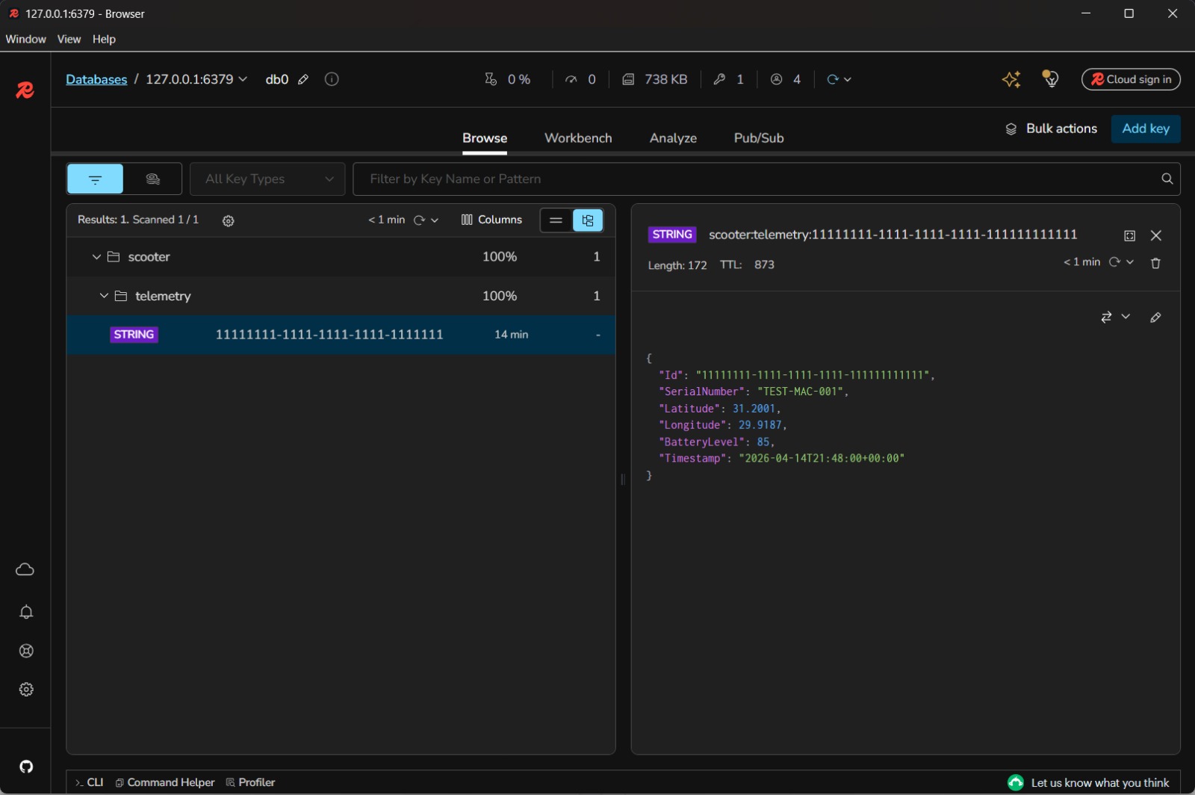Click the database info circle icon
Image resolution: width=1195 pixels, height=795 pixels.
click(332, 79)
